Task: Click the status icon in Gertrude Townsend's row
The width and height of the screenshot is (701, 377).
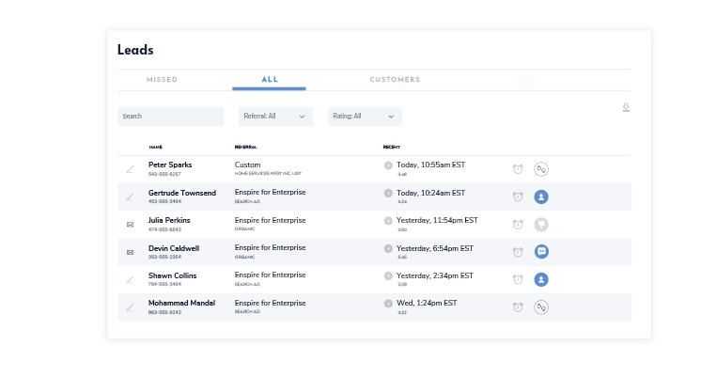Action: pyautogui.click(x=541, y=197)
